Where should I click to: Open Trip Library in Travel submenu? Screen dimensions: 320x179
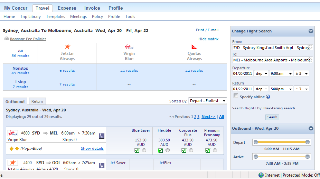(30, 17)
